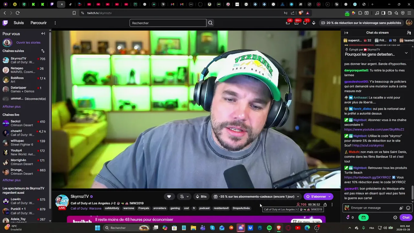This screenshot has width=414, height=233.
Task: Open Windows Start menu
Action: pyautogui.click(x=97, y=228)
